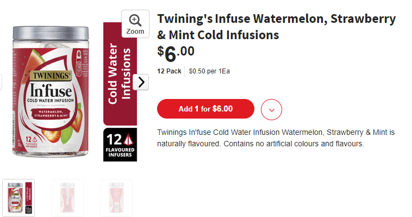Click the In'fuse wordmark on the jar

(x=51, y=90)
